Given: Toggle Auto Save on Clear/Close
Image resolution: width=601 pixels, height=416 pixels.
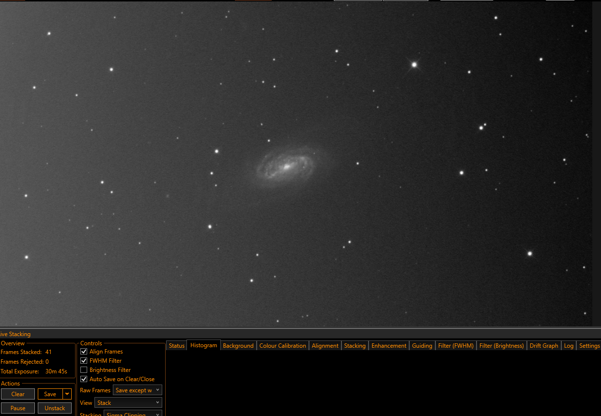Looking at the screenshot, I should (84, 379).
